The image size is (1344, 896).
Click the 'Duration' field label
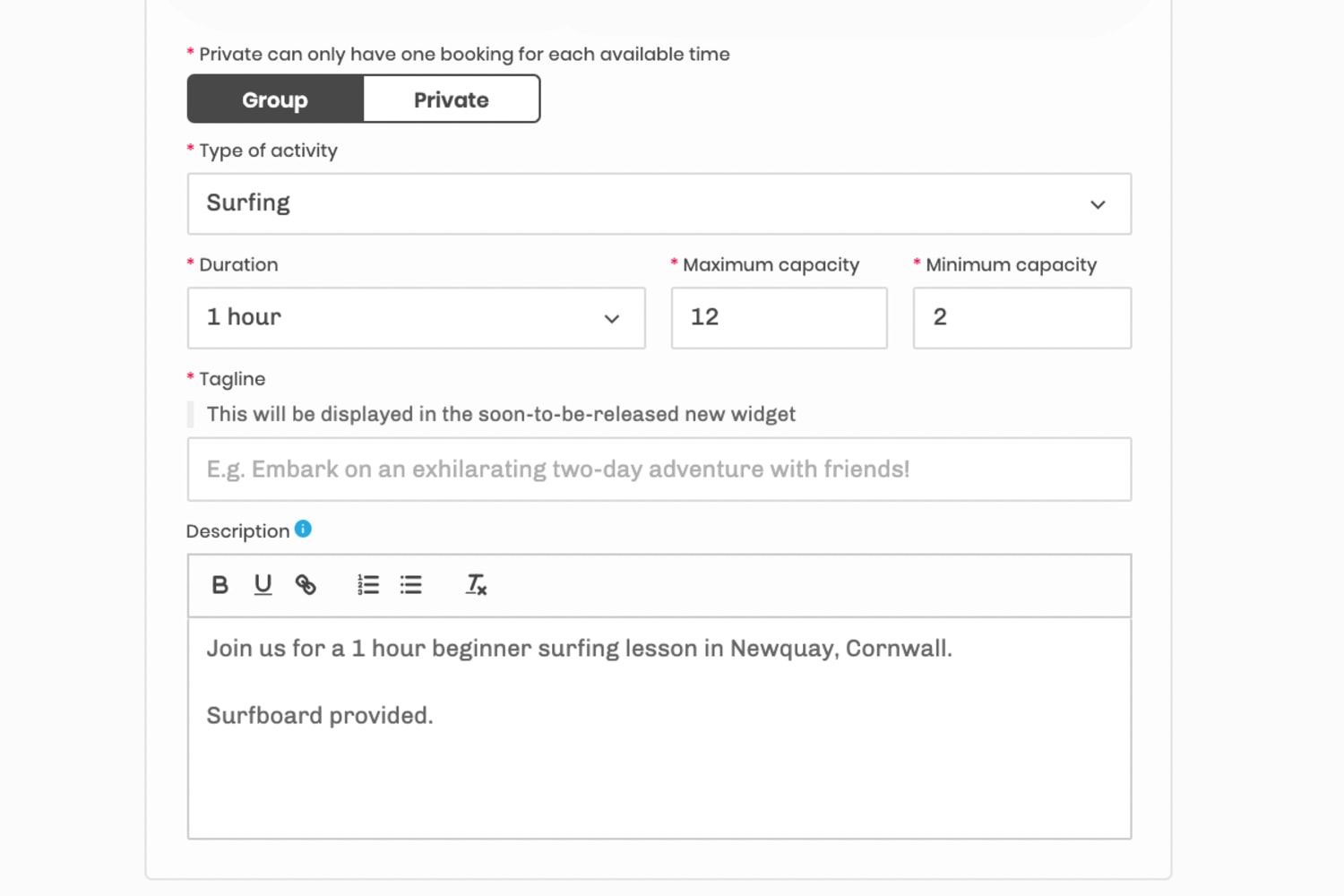pyautogui.click(x=238, y=265)
